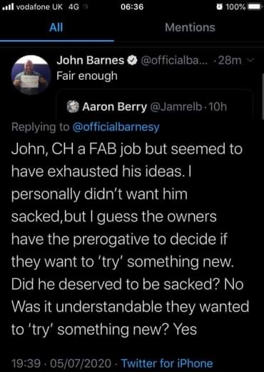
Task: Open the Aaron Berry profile name
Action: (x=115, y=107)
